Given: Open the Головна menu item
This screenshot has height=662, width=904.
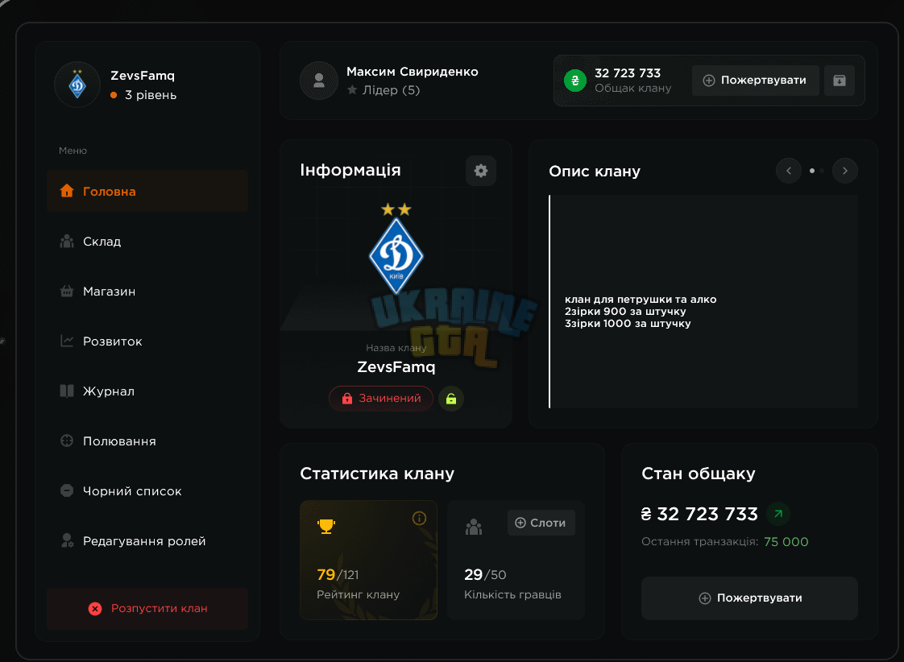Looking at the screenshot, I should (x=147, y=191).
